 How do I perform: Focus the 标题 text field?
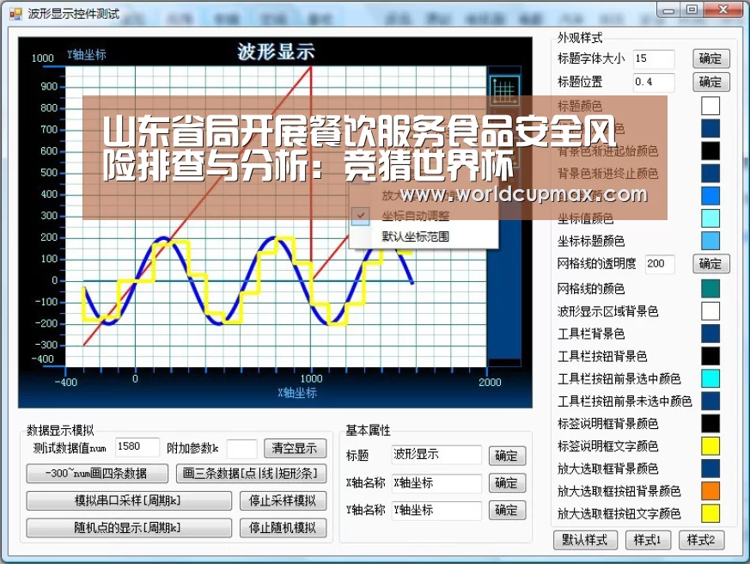click(436, 454)
